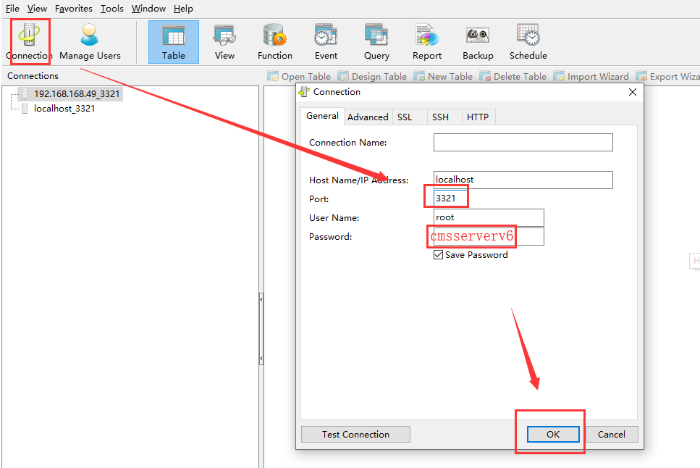The height and width of the screenshot is (468, 700).
Task: Click New Table in the object toolbar
Action: click(443, 77)
